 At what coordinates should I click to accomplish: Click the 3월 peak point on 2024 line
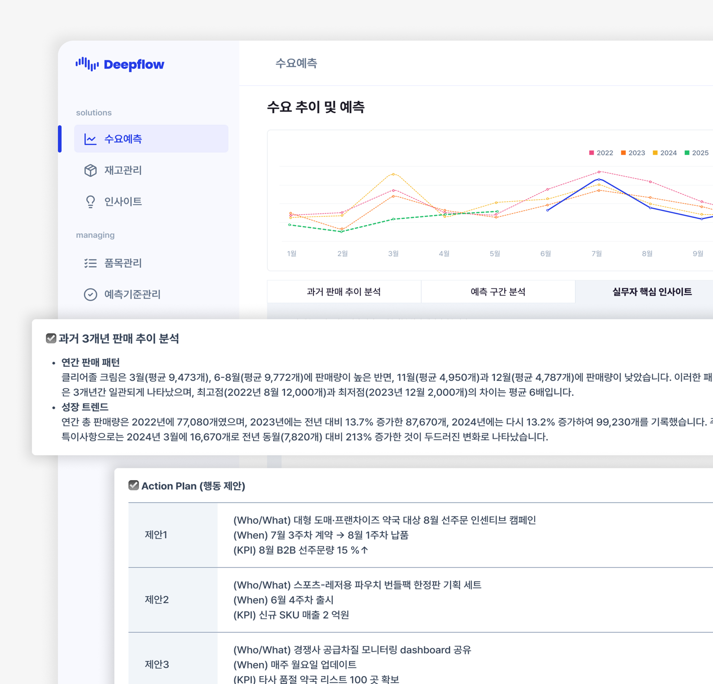393,174
